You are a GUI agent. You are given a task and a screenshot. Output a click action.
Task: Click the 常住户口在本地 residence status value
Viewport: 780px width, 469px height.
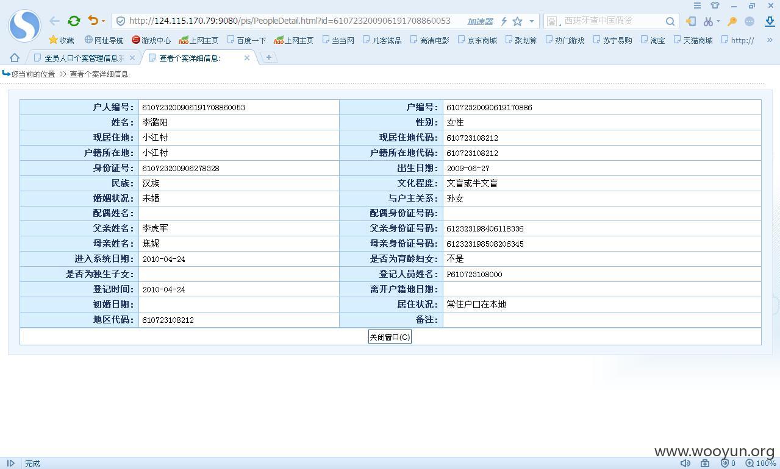coord(476,305)
